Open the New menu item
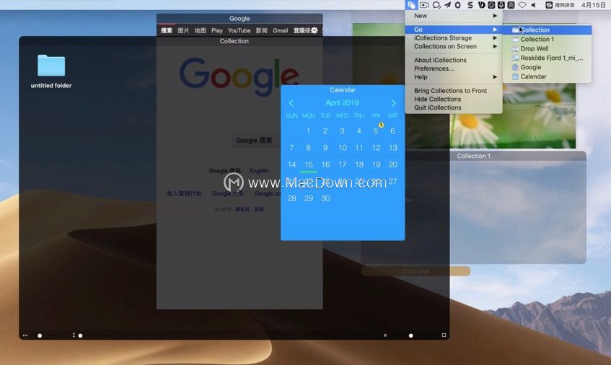The width and height of the screenshot is (611, 365). click(454, 16)
